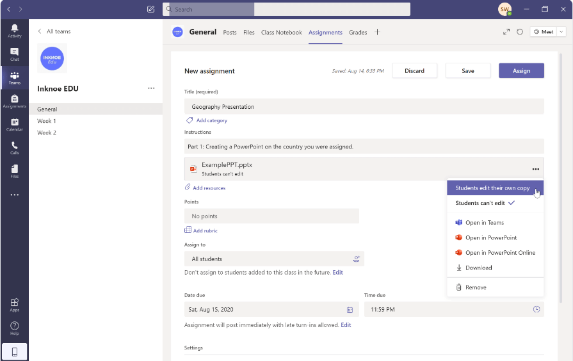The height and width of the screenshot is (361, 573).
Task: Click the calendar icon in Date due field
Action: click(350, 310)
